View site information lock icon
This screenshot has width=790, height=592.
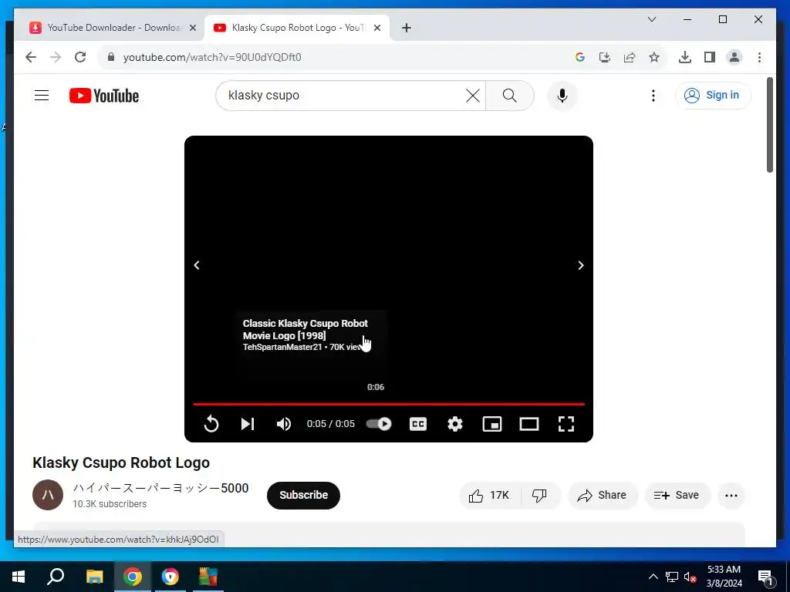tap(111, 57)
